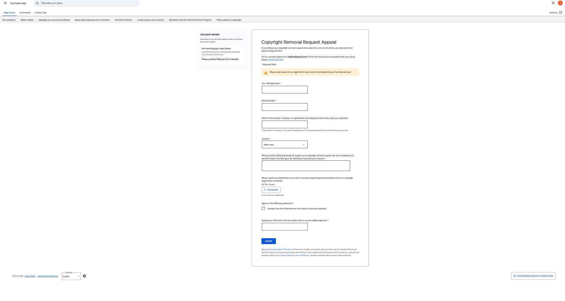The image size is (565, 301).
Task: Open Supervised experiences on YouTube menu
Action: pyautogui.click(x=92, y=20)
